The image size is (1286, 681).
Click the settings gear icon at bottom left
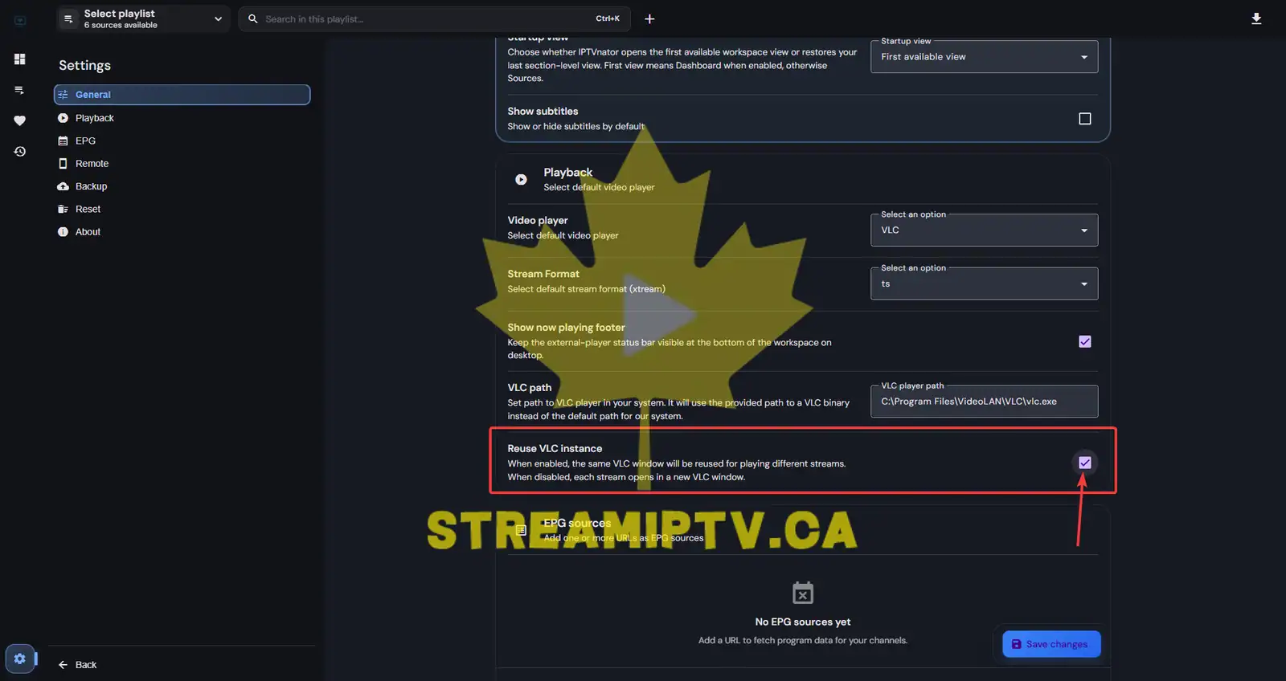pyautogui.click(x=19, y=659)
